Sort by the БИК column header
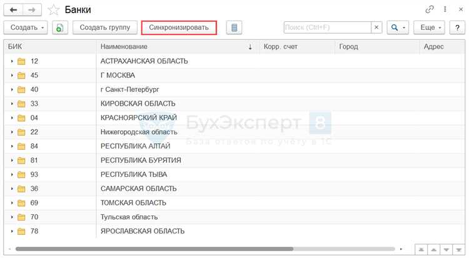Viewport: 469px width, 258px height. pyautogui.click(x=50, y=47)
